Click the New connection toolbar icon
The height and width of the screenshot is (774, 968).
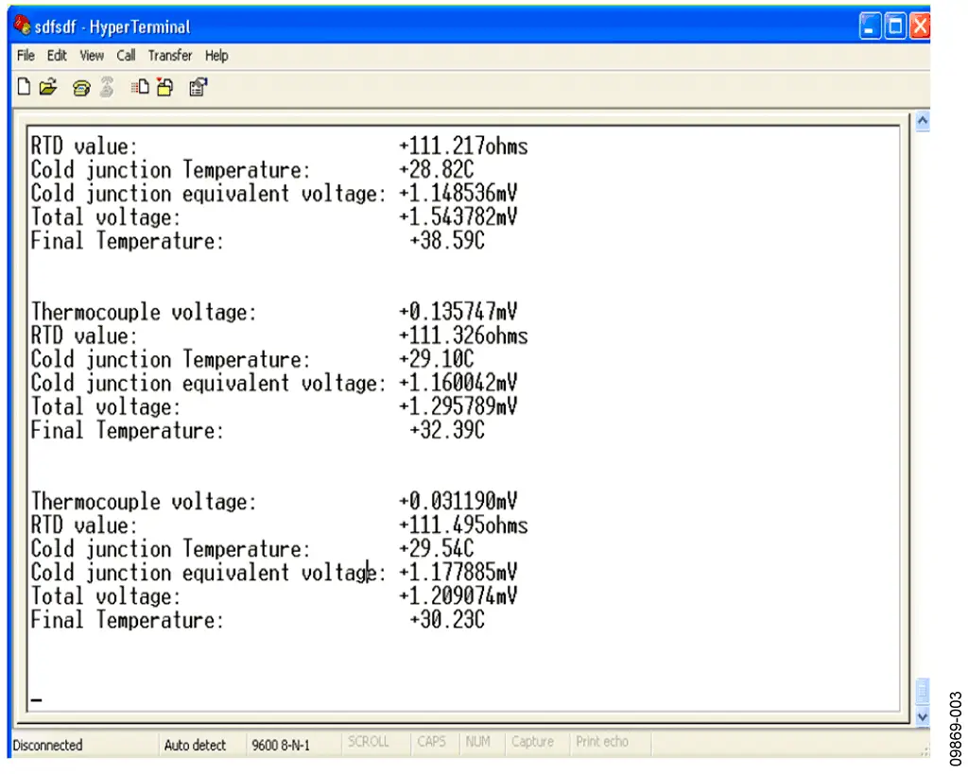pos(24,87)
